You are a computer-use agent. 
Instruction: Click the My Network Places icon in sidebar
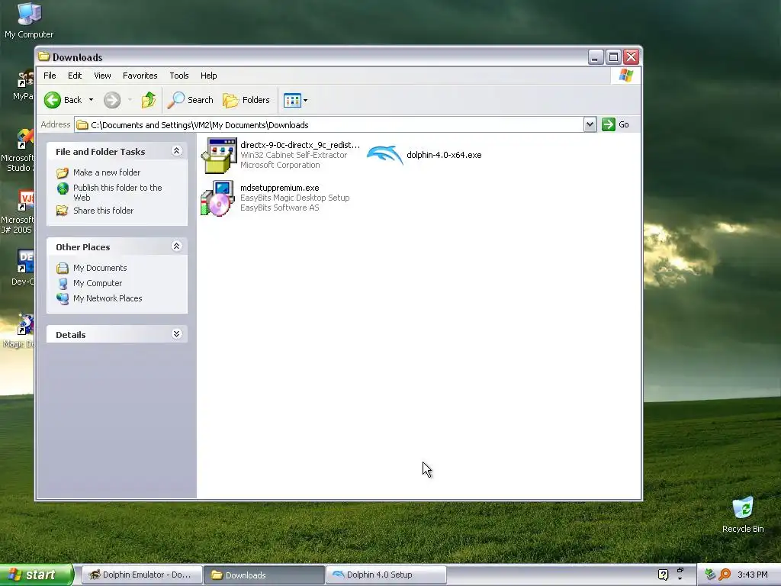63,298
